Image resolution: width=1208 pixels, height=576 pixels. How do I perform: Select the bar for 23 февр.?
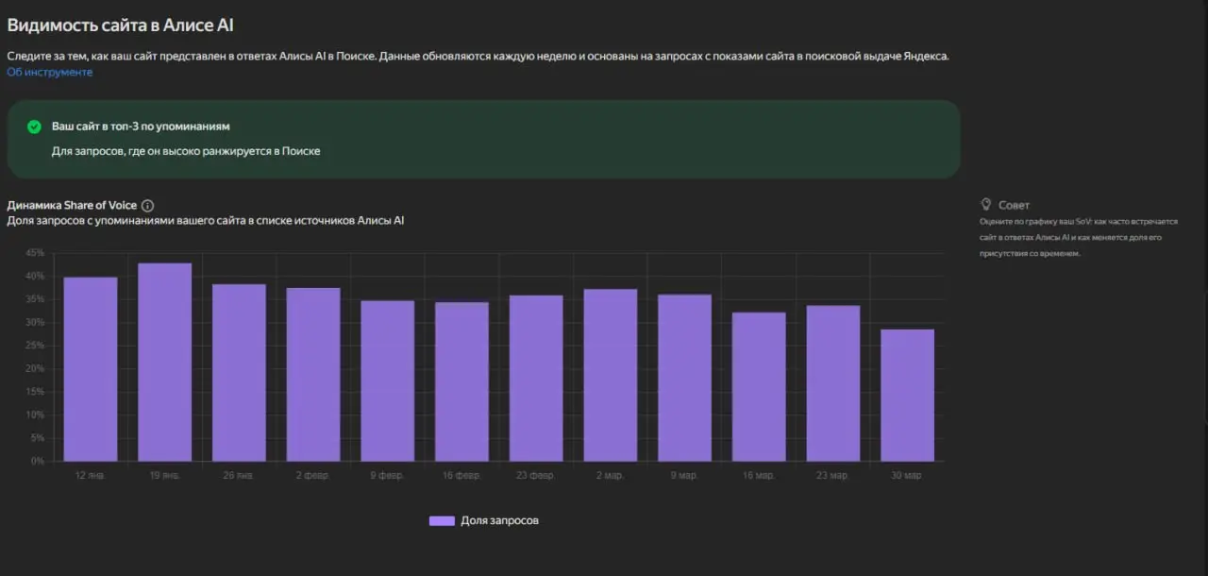pos(536,379)
